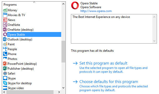Image resolution: width=159 pixels, height=94 pixels.
Task: Select the News app icon
Action: pyautogui.click(x=5, y=20)
